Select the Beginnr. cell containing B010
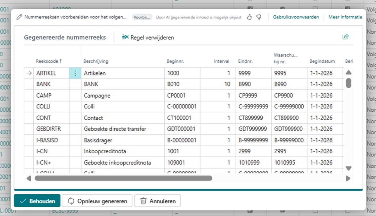 click(x=182, y=84)
